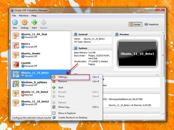Click the details pane scrollbar up arrow
The height and width of the screenshot is (130, 174).
[163, 33]
